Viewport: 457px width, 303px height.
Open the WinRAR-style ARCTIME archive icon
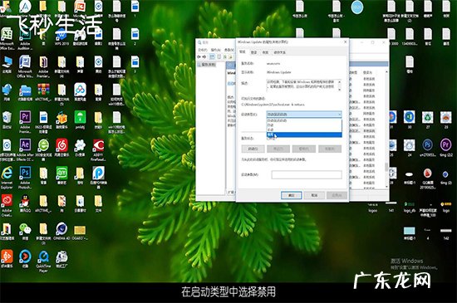[x=43, y=90]
